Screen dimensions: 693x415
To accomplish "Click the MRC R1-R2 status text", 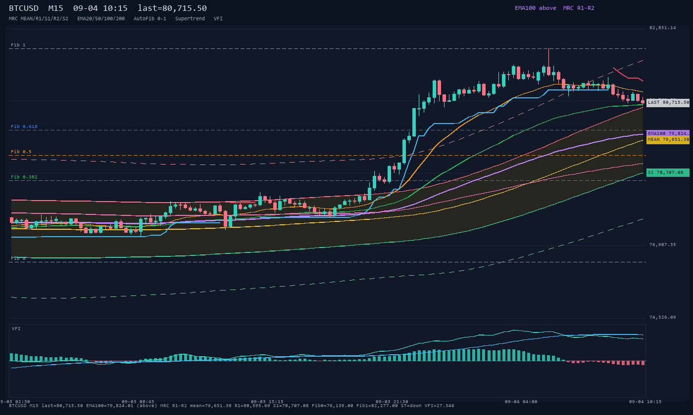I will [579, 8].
